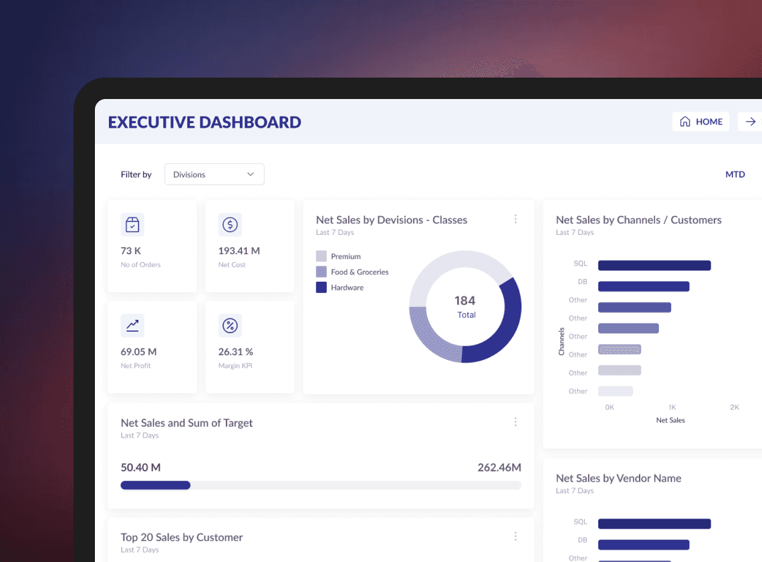Click the SQL bar in Channels chart
Screen dimensions: 762x562
point(654,265)
